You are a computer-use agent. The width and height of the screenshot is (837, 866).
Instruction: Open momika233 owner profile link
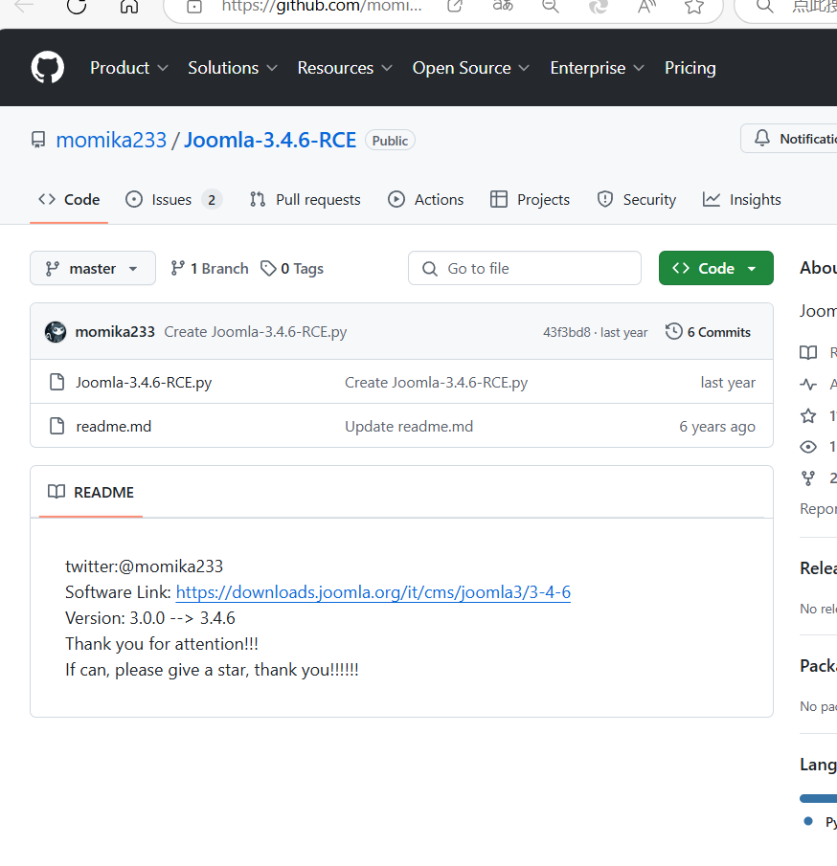pyautogui.click(x=111, y=141)
